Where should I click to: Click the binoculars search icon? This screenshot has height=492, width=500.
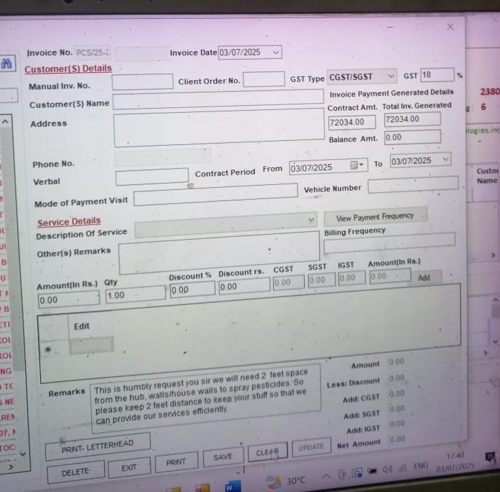[7, 64]
